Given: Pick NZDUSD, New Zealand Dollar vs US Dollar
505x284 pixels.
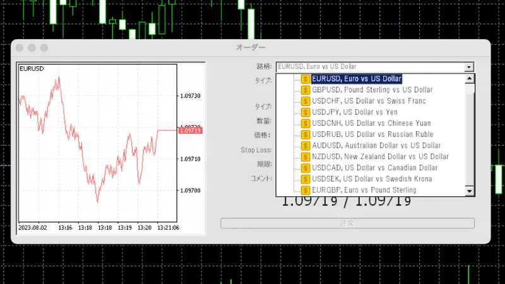Looking at the screenshot, I should click(x=380, y=157).
